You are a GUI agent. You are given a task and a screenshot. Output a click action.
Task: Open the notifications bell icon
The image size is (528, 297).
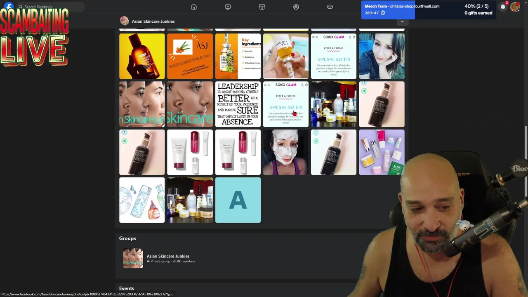[503, 7]
